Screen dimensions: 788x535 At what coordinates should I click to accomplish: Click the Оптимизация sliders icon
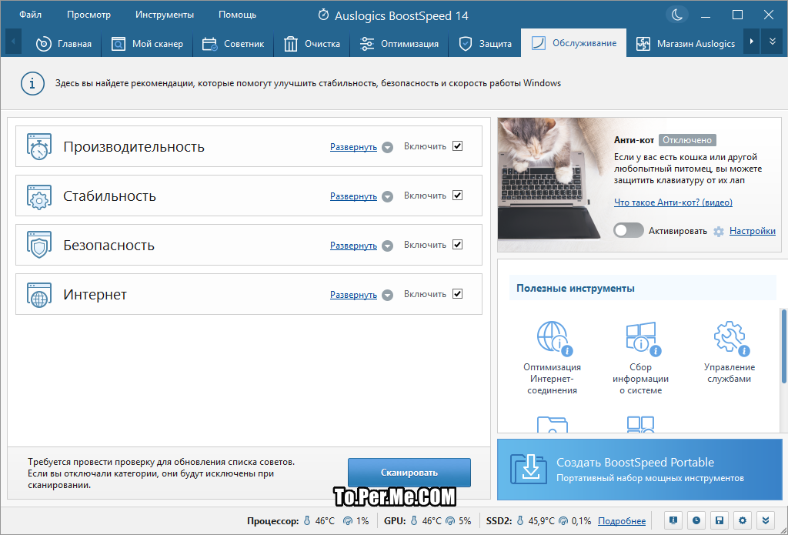pyautogui.click(x=367, y=44)
